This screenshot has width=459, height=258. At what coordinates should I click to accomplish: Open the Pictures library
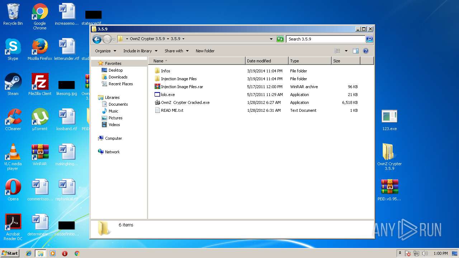point(115,118)
